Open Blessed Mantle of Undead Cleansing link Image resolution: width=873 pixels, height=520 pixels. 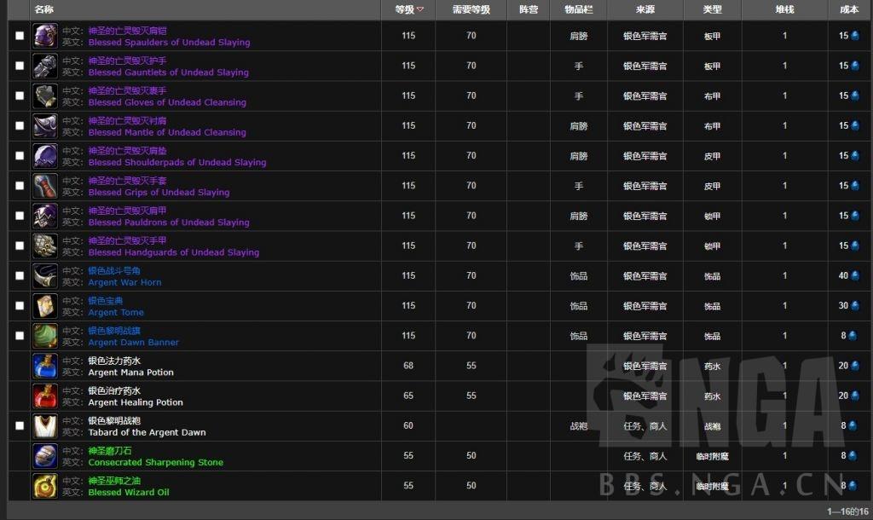click(167, 132)
